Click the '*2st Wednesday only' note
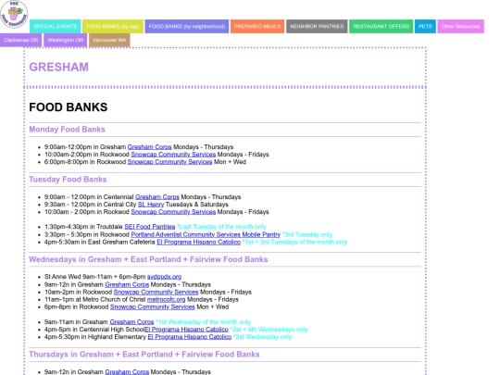 (262, 337)
